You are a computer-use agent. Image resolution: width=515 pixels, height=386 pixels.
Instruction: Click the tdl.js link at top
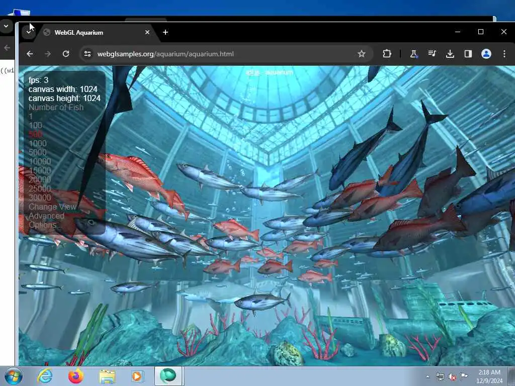pos(252,72)
